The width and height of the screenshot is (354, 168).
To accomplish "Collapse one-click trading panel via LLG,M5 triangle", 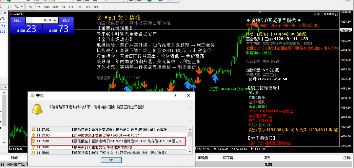I will coord(12,14).
